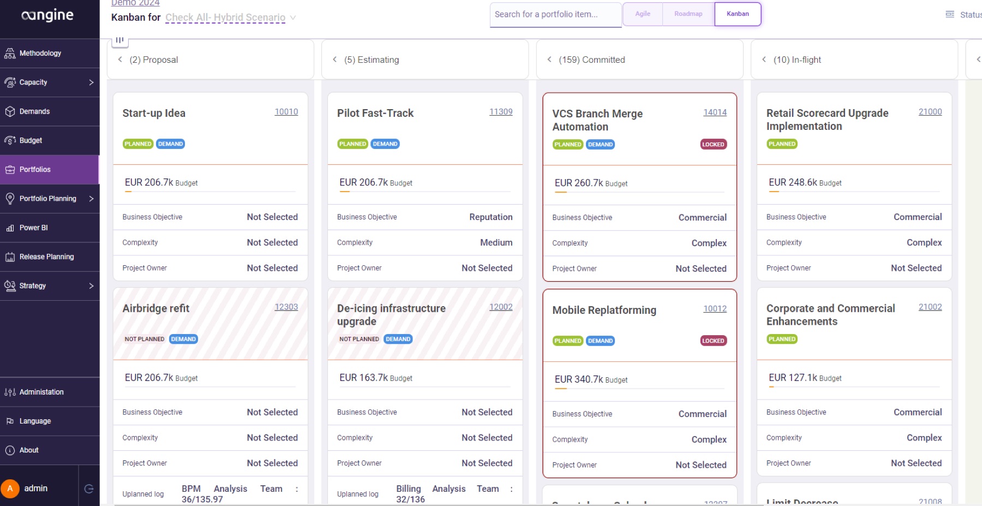Click the NOT PLANNED label on Airbridge refit
Image resolution: width=982 pixels, height=506 pixels.
tap(145, 339)
